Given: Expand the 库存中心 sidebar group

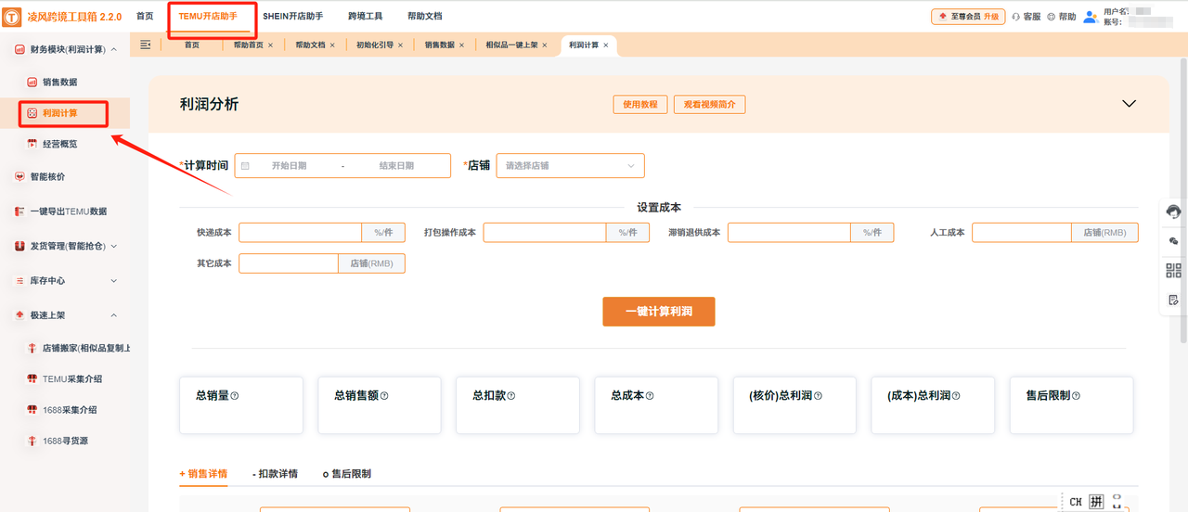Looking at the screenshot, I should coord(113,280).
